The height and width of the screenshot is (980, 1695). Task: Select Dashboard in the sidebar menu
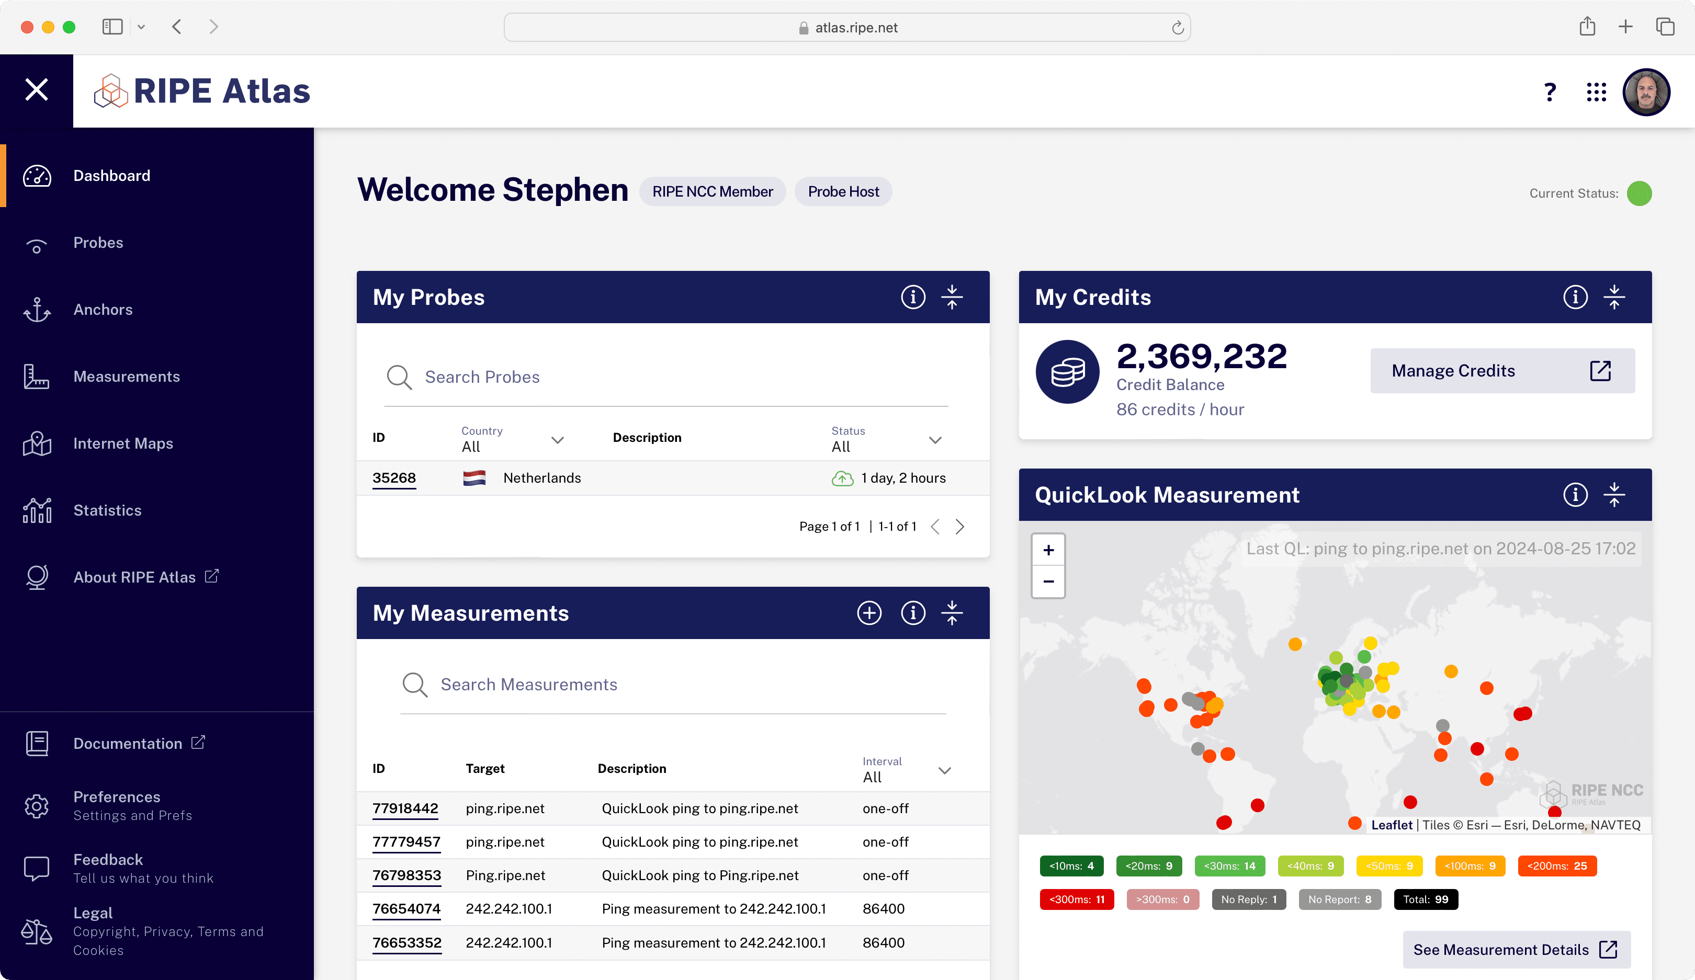click(x=111, y=175)
